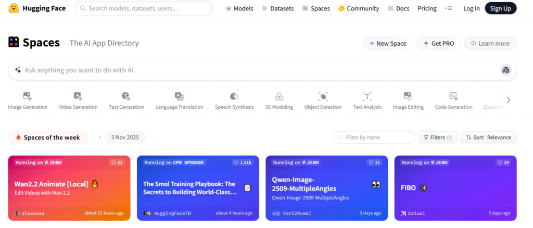Screen dimensions: 533x228
Task: Open the Speech Synthesis category icon
Action: 234,96
